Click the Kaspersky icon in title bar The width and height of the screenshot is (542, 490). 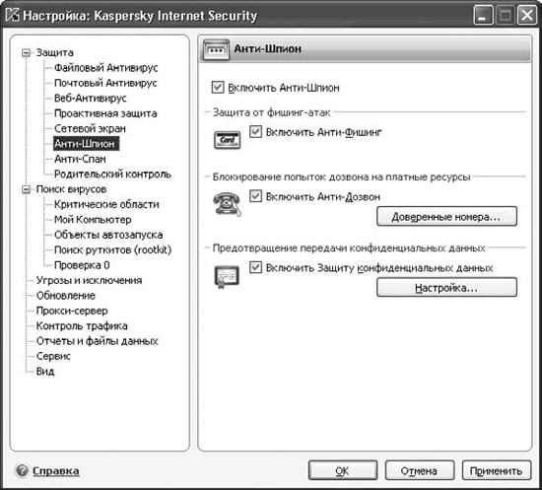click(x=13, y=15)
